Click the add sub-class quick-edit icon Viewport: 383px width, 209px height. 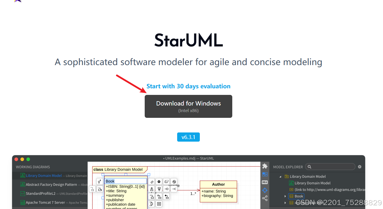(x=152, y=189)
